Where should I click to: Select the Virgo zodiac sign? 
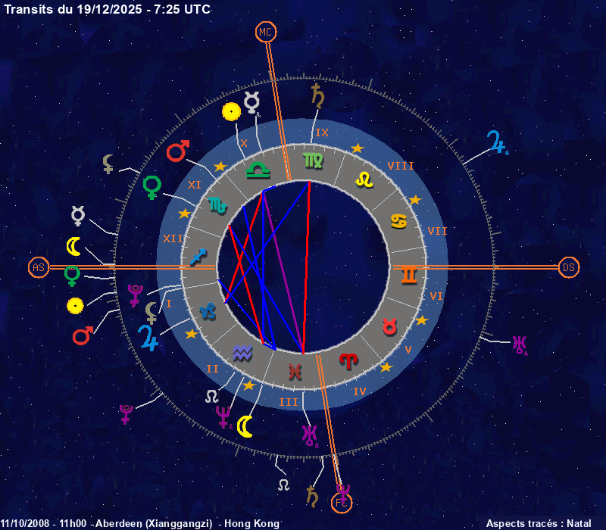pyautogui.click(x=313, y=160)
